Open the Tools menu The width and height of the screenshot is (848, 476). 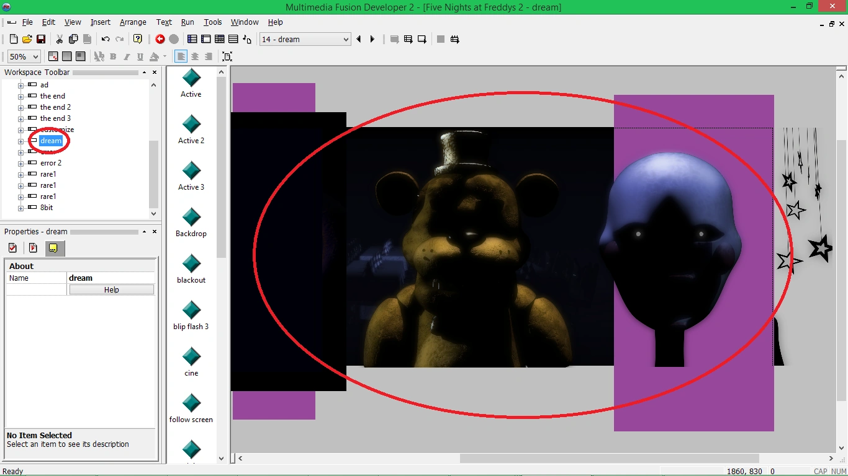tap(213, 22)
